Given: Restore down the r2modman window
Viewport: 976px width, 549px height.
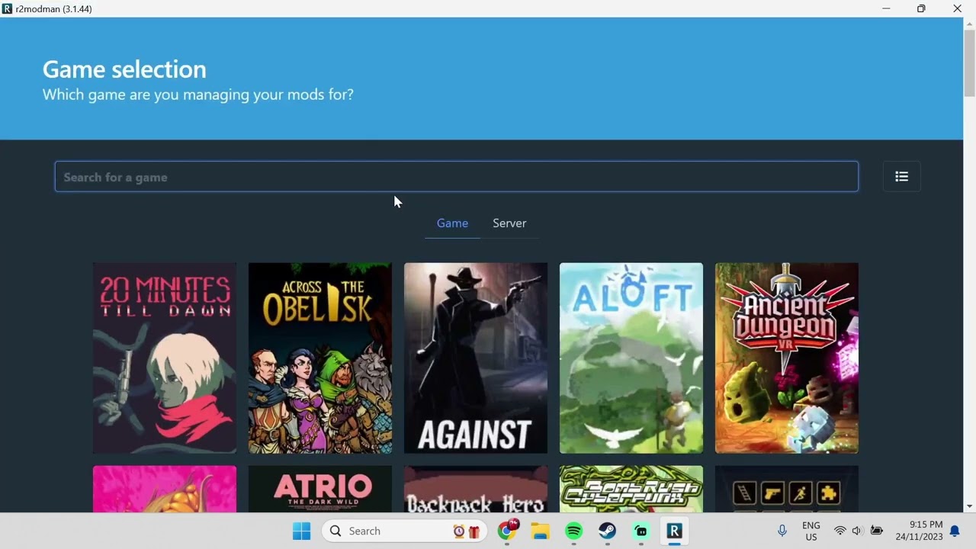Looking at the screenshot, I should [921, 8].
